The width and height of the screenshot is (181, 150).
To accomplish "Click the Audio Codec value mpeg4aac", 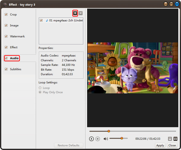I will point(69,56).
